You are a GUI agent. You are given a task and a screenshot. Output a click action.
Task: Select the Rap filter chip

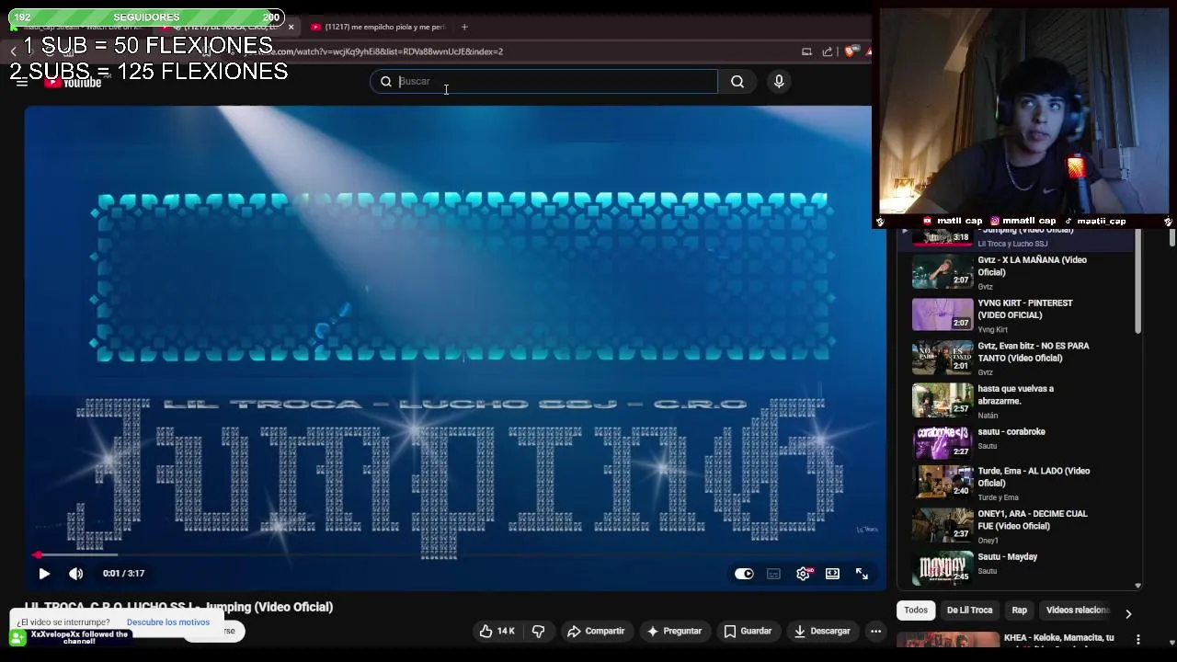pos(1020,611)
